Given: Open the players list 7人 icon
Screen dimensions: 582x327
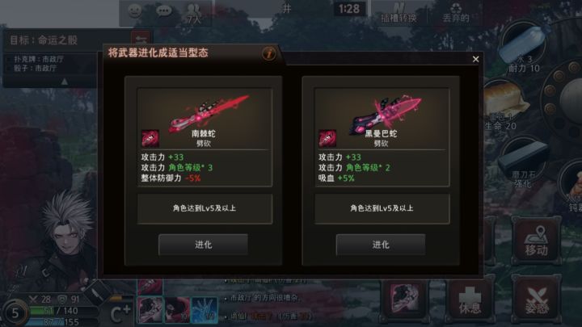Looking at the screenshot, I should 194,14.
